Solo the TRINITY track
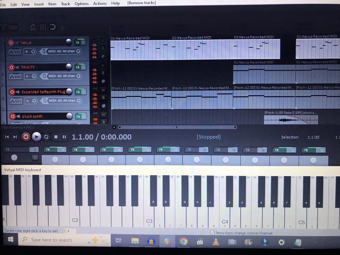 103,73
